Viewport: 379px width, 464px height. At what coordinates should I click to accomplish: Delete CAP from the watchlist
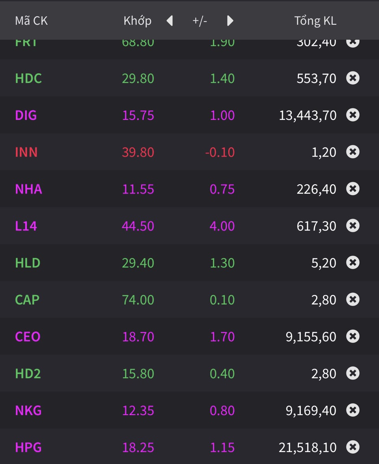[x=353, y=299]
